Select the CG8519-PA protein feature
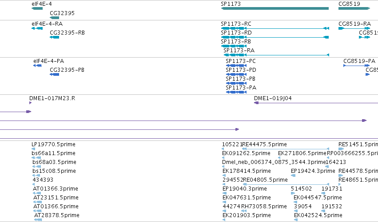This screenshot has height=222, width=378. 356,66
